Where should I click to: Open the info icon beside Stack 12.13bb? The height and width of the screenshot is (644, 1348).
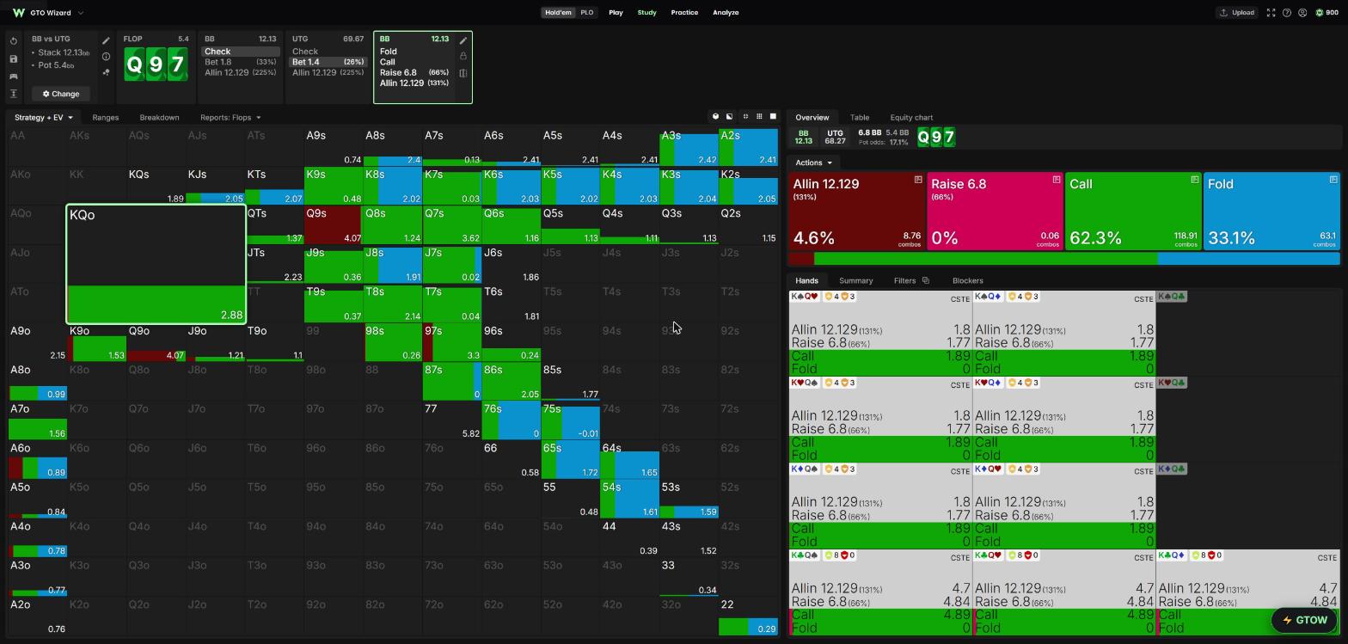pos(106,57)
